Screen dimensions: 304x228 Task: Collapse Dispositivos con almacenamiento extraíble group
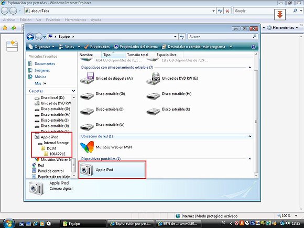pyautogui.click(x=249, y=68)
